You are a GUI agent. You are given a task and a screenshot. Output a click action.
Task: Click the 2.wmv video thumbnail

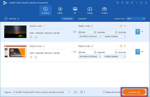coord(15,52)
